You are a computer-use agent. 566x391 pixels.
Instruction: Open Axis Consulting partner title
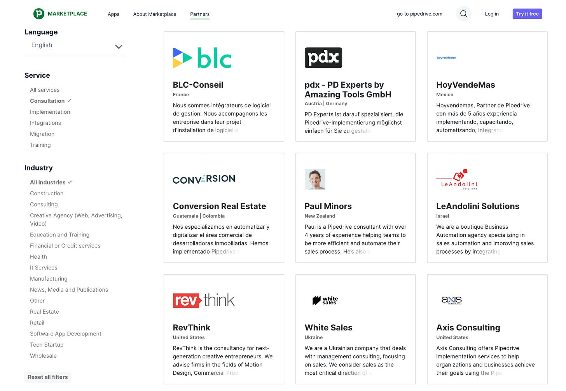(x=468, y=328)
